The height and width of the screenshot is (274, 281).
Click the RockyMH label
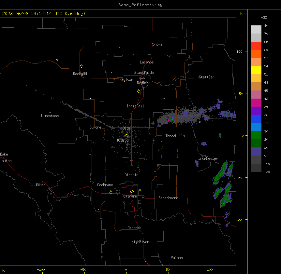pyautogui.click(x=80, y=74)
